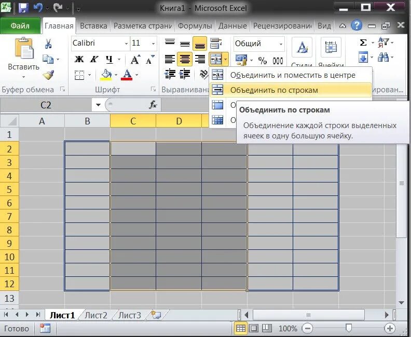Toggle wrap text option
This screenshot has height=337, width=411.
pyautogui.click(x=216, y=44)
